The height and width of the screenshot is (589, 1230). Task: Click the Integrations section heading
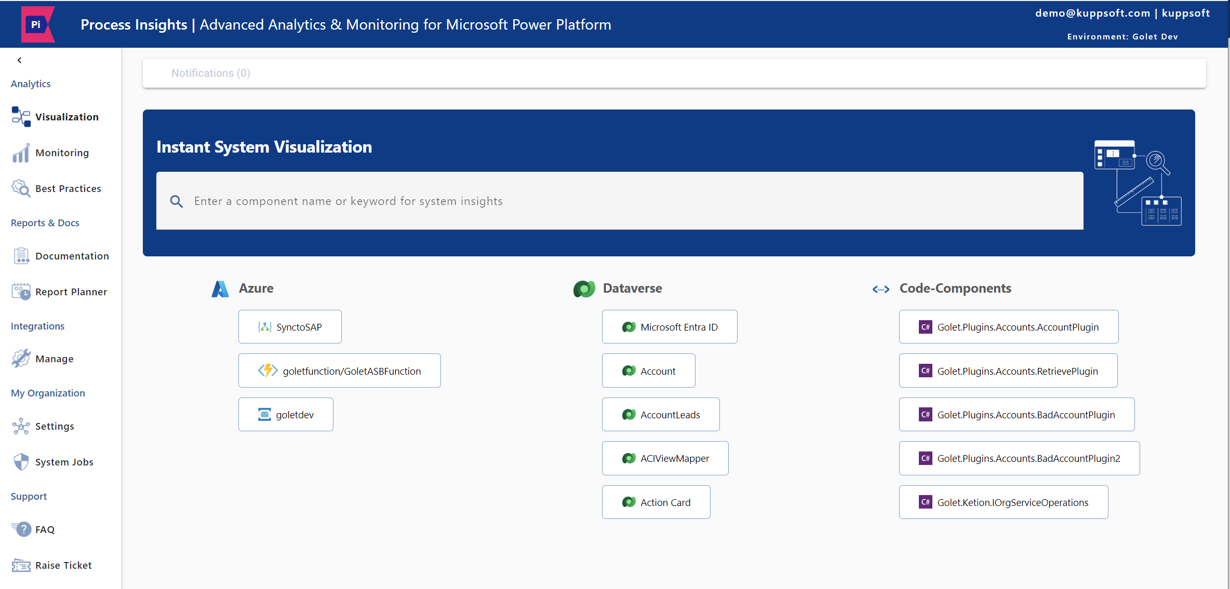(37, 326)
